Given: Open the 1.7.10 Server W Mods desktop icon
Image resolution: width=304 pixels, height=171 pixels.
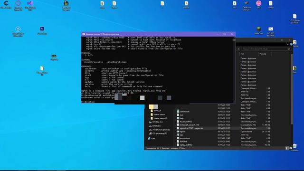Looking at the screenshot, I should (294, 19).
